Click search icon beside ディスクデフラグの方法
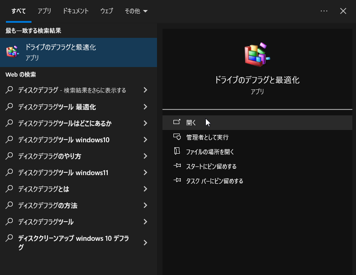The width and height of the screenshot is (356, 275). coord(9,205)
